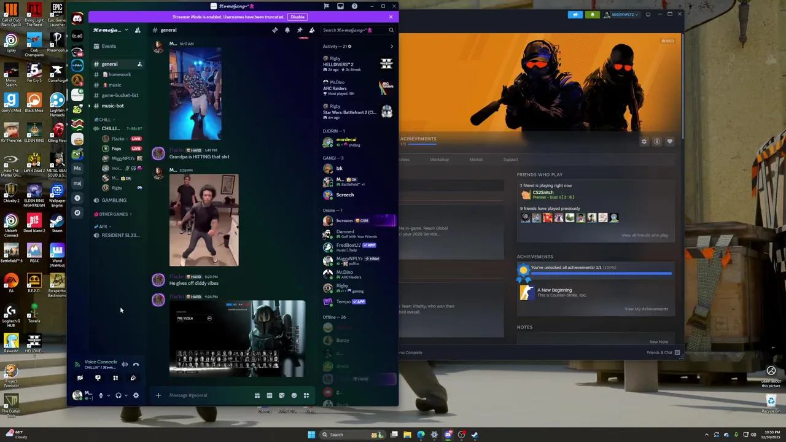Hide the member list icon in channel header
786x442 pixels.
pos(312,30)
